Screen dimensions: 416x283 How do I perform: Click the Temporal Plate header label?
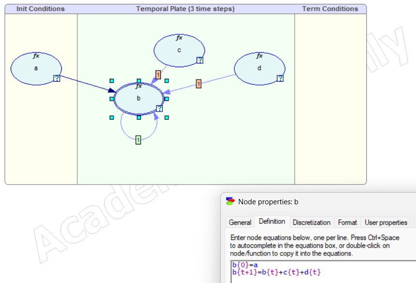click(x=186, y=8)
